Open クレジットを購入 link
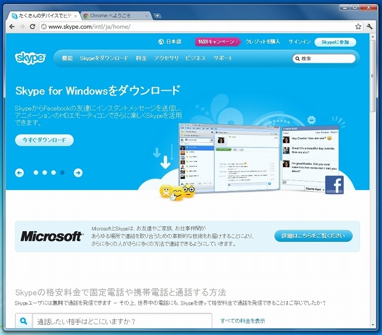Screen dimensions: 382x335 (x=263, y=42)
